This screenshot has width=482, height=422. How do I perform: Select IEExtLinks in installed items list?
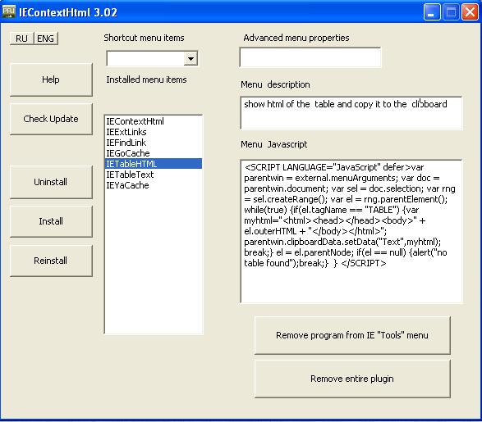coord(153,132)
